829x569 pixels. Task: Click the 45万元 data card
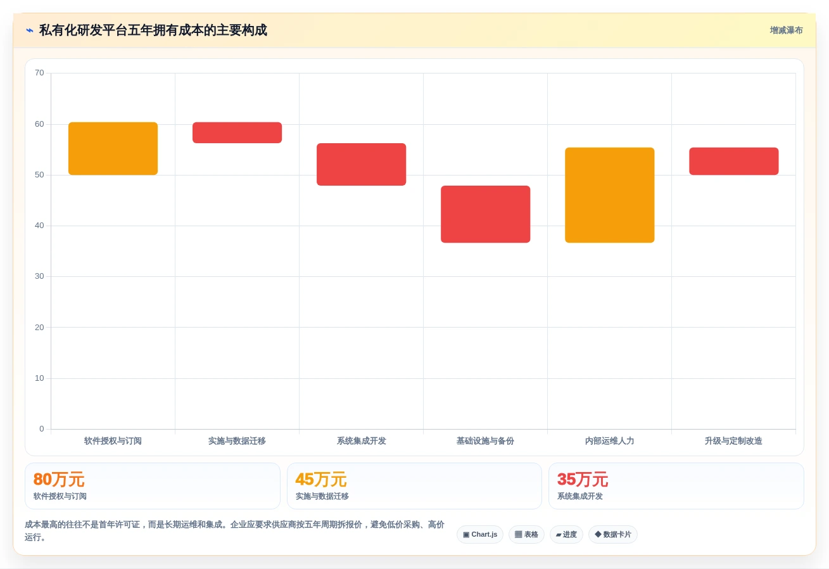pos(414,486)
